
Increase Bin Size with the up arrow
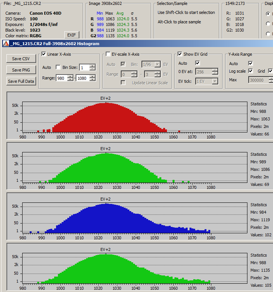point(93,66)
